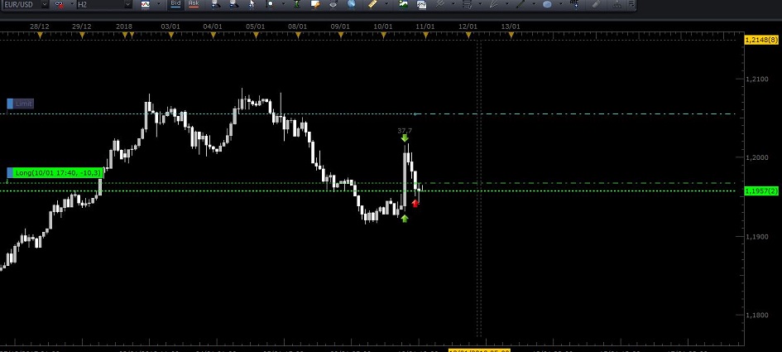The image size is (782, 352).
Task: Click the green buy arrow below candles
Action: tap(405, 219)
